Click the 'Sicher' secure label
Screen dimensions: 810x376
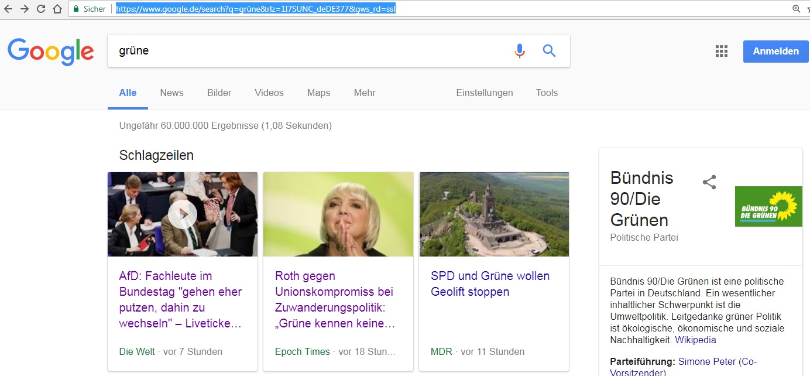[95, 9]
